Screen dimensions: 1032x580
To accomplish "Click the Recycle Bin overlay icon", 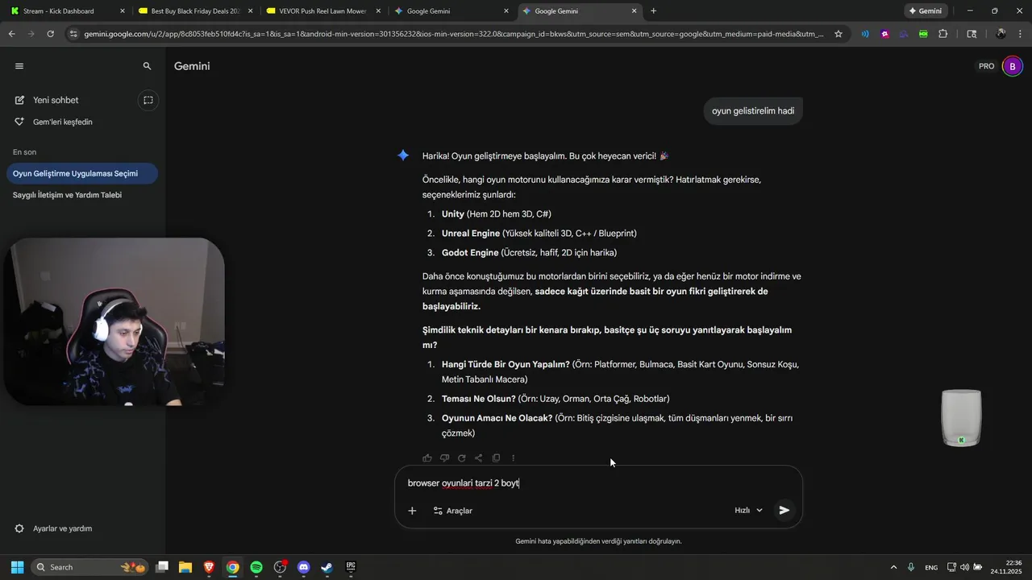I will pyautogui.click(x=961, y=417).
